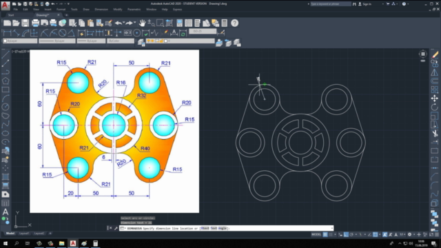Toggle snap mode in status bar

(331, 234)
